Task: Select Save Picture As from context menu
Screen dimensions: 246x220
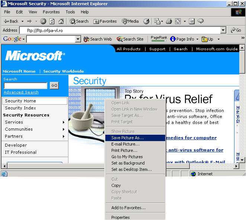Action: [127, 138]
